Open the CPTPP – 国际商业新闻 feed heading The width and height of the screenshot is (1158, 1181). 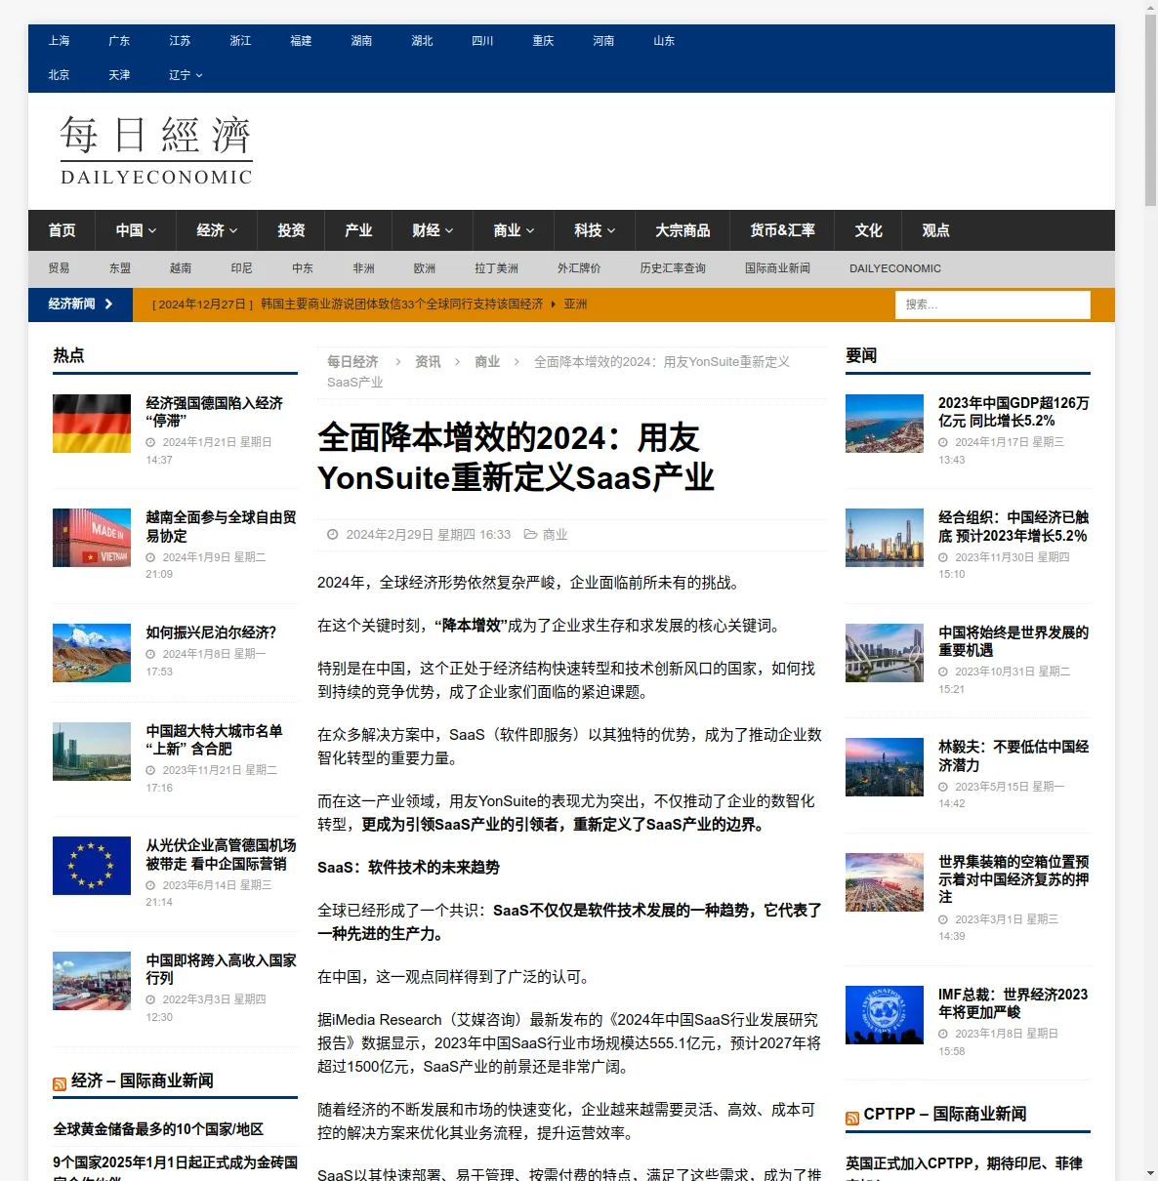945,1114
